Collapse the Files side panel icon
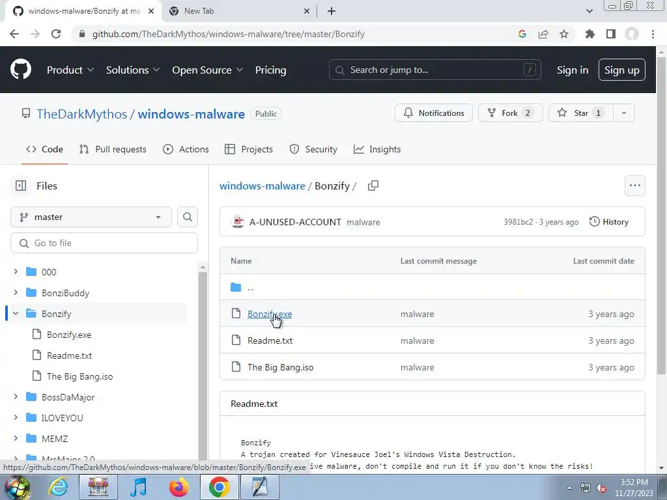Screen dimensions: 667x500 click(21, 186)
